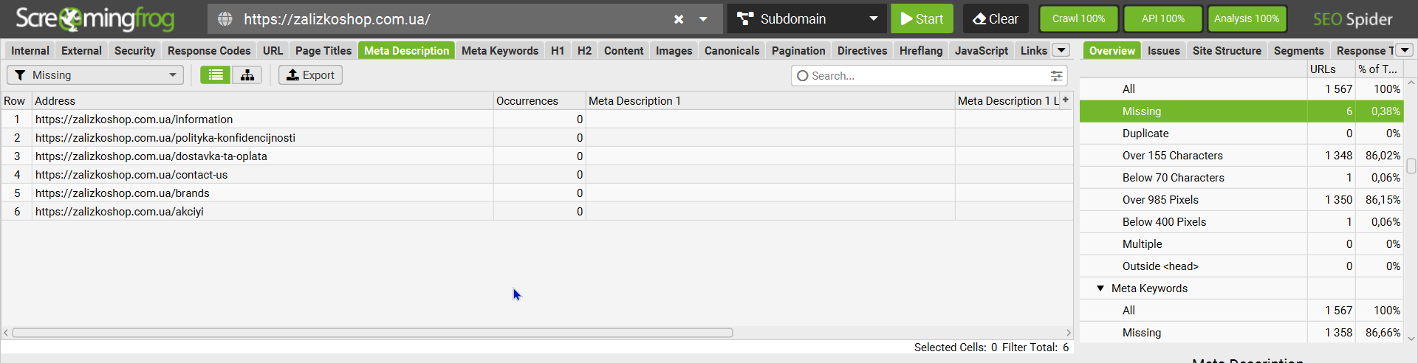Open the URL history dropdown arrow
Screen dimensions: 1418x363
point(703,19)
